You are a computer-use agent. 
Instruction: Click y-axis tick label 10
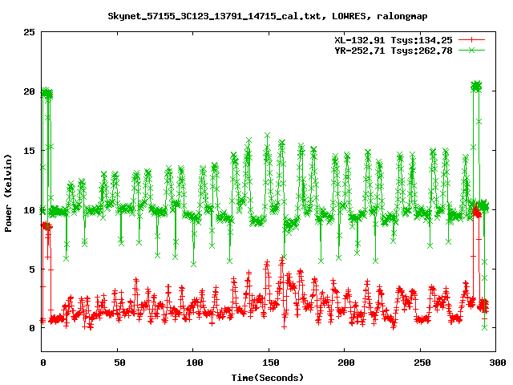[29, 210]
